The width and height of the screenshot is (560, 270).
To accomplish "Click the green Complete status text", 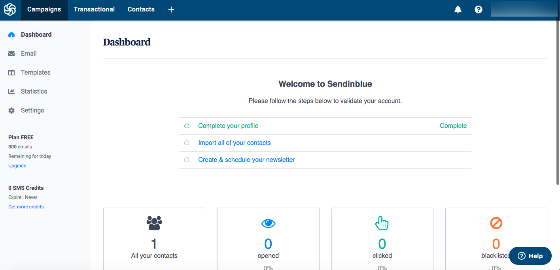I will (x=453, y=126).
